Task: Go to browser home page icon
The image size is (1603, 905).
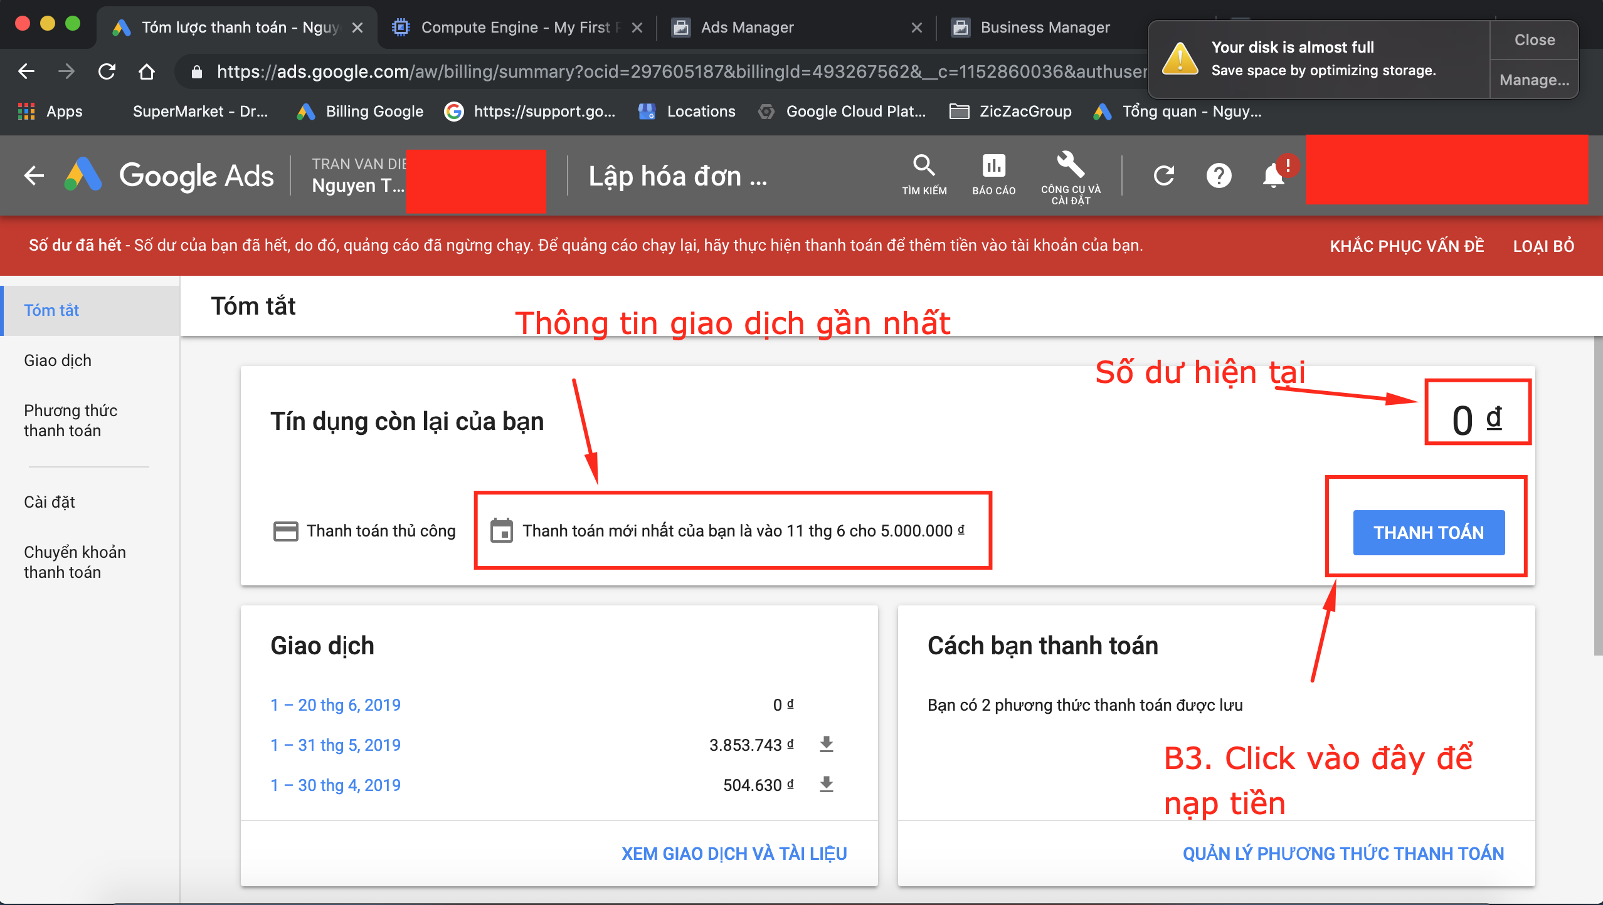Action: click(x=147, y=71)
